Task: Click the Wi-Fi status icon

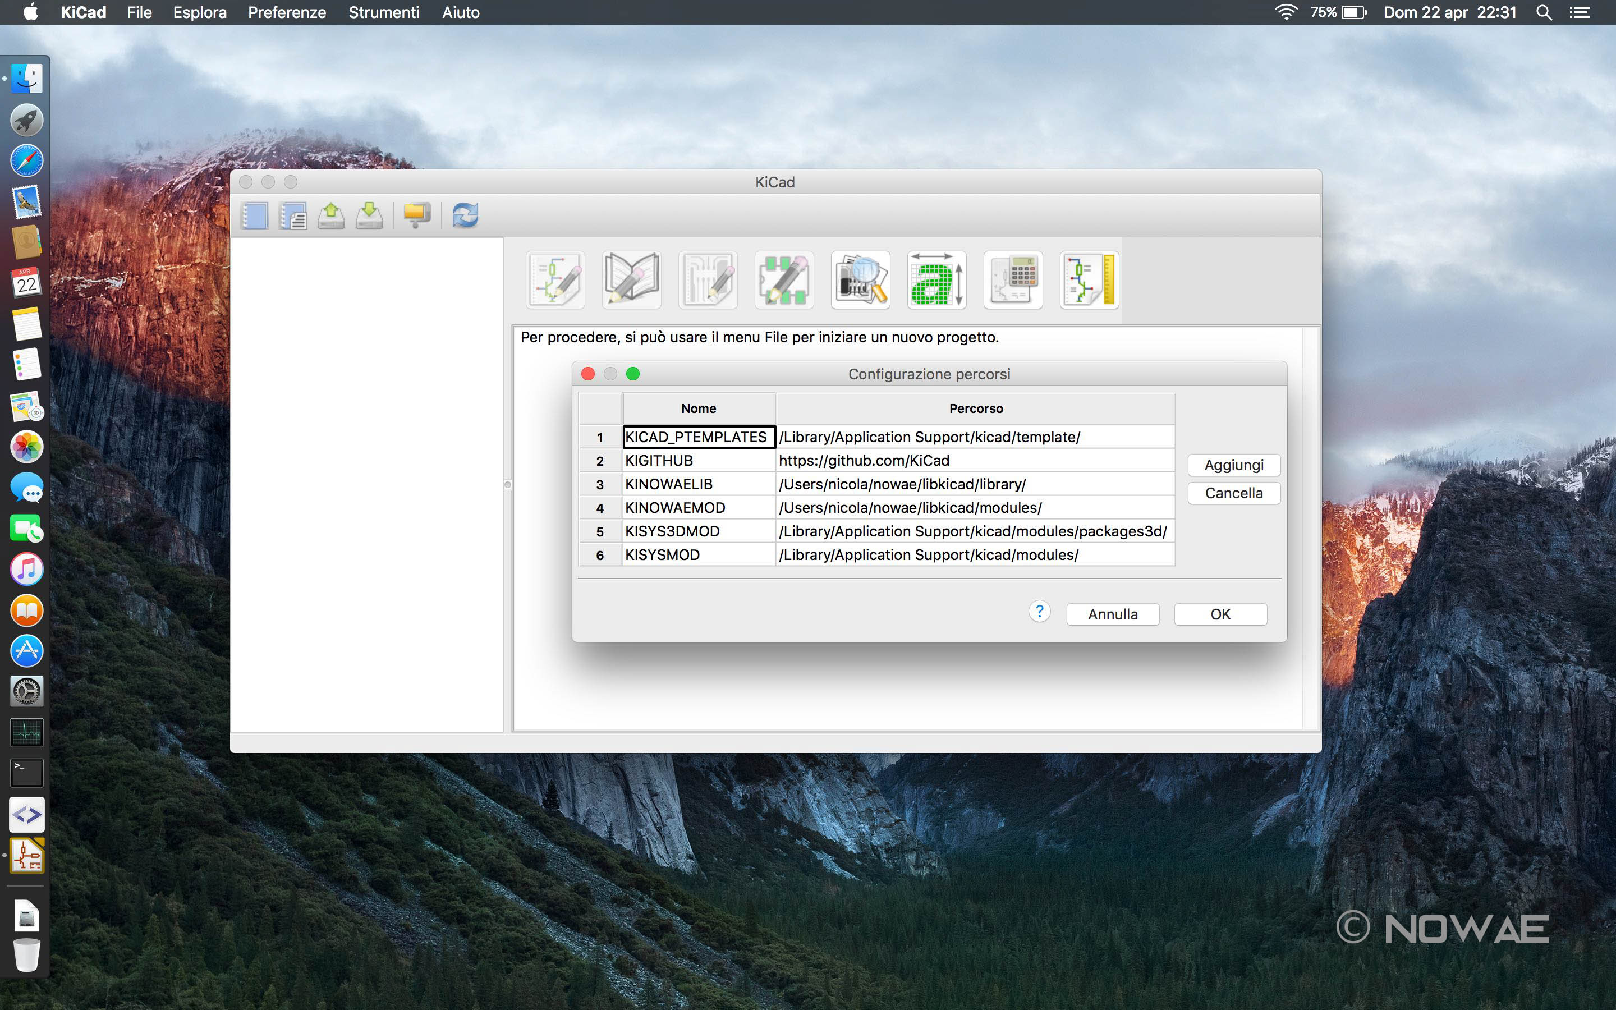Action: 1286,12
